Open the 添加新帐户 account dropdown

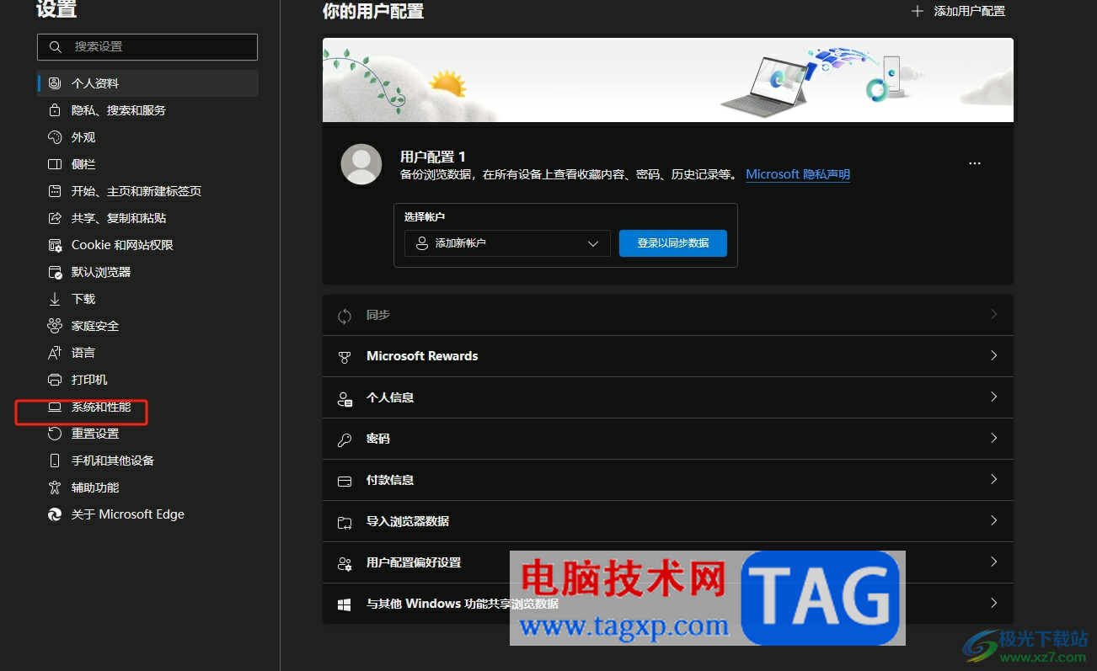coord(507,243)
